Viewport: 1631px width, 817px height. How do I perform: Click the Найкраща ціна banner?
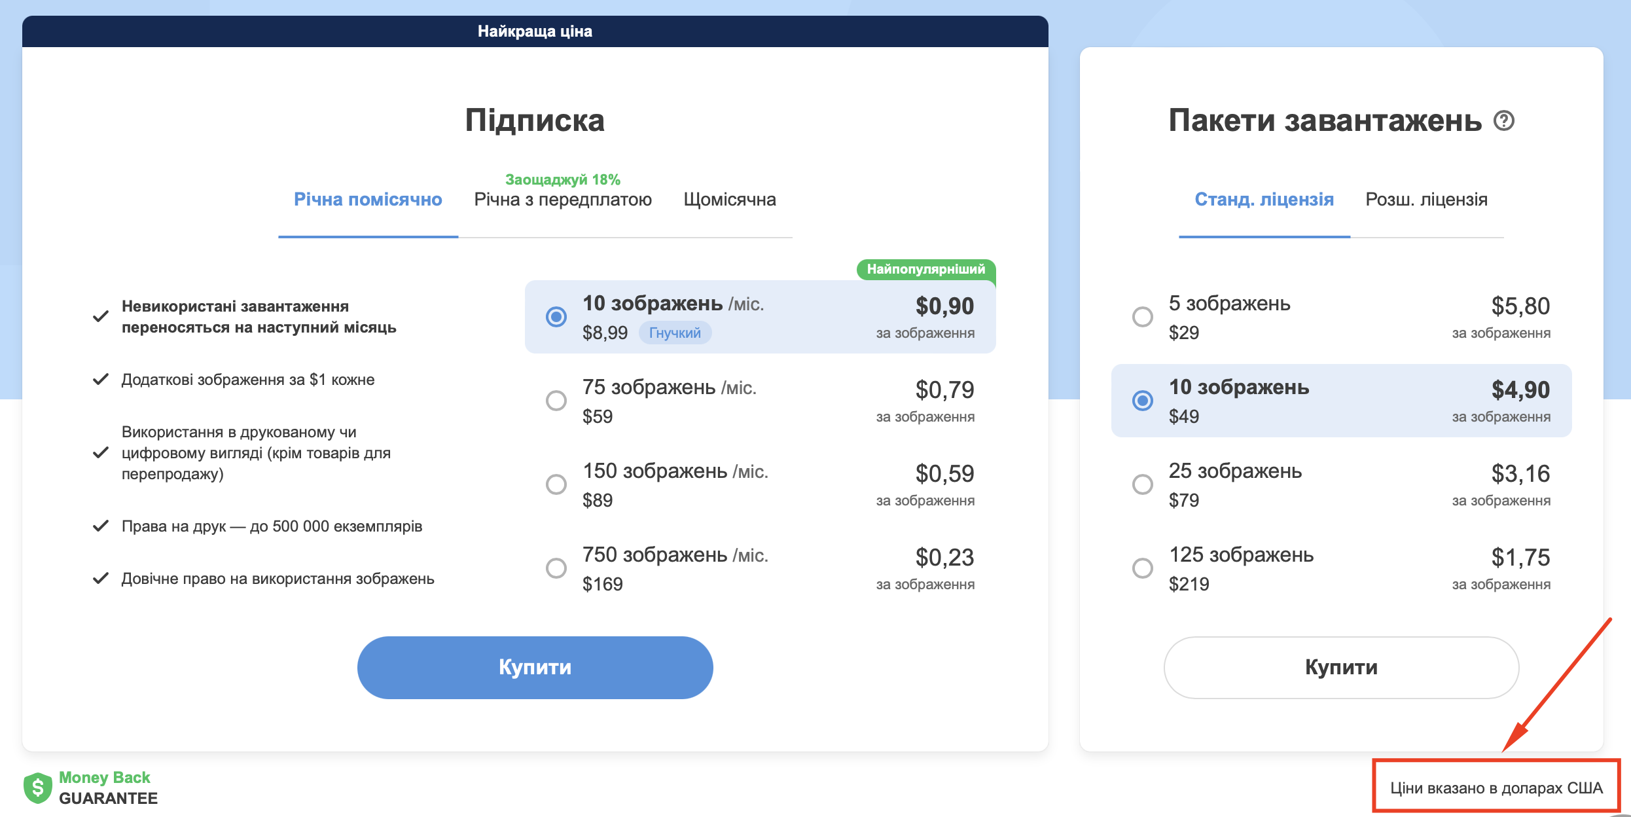click(535, 31)
